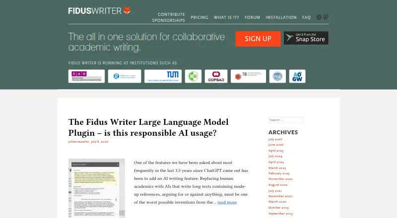The height and width of the screenshot is (218, 397).
Task: Click the green BOKU logo
Action: click(x=193, y=76)
